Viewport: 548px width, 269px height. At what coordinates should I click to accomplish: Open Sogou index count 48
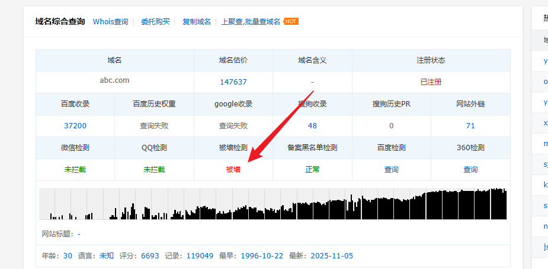click(x=312, y=126)
